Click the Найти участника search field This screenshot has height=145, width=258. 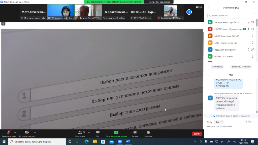coord(231,16)
